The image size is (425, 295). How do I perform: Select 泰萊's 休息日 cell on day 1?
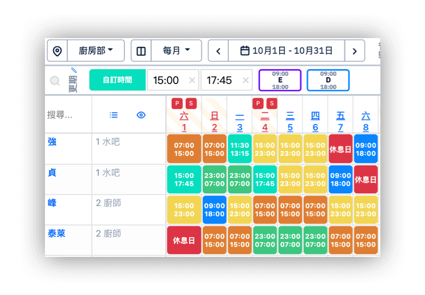[x=184, y=240]
